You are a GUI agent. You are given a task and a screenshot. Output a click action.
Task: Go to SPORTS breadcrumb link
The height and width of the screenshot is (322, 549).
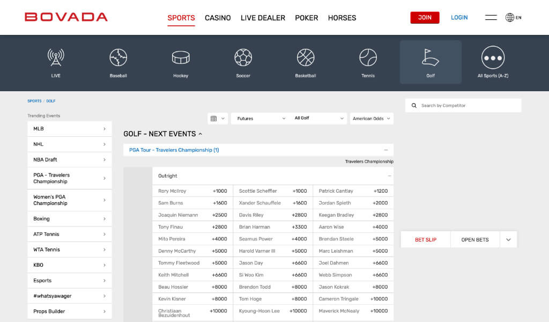34,101
